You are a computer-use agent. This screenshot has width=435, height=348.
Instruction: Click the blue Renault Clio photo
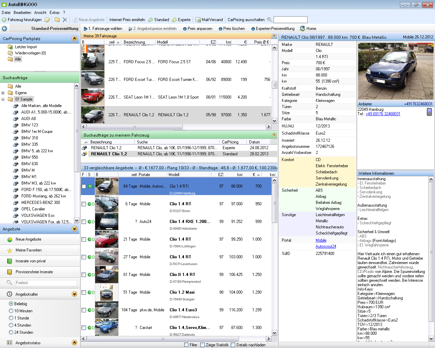pos(396,71)
